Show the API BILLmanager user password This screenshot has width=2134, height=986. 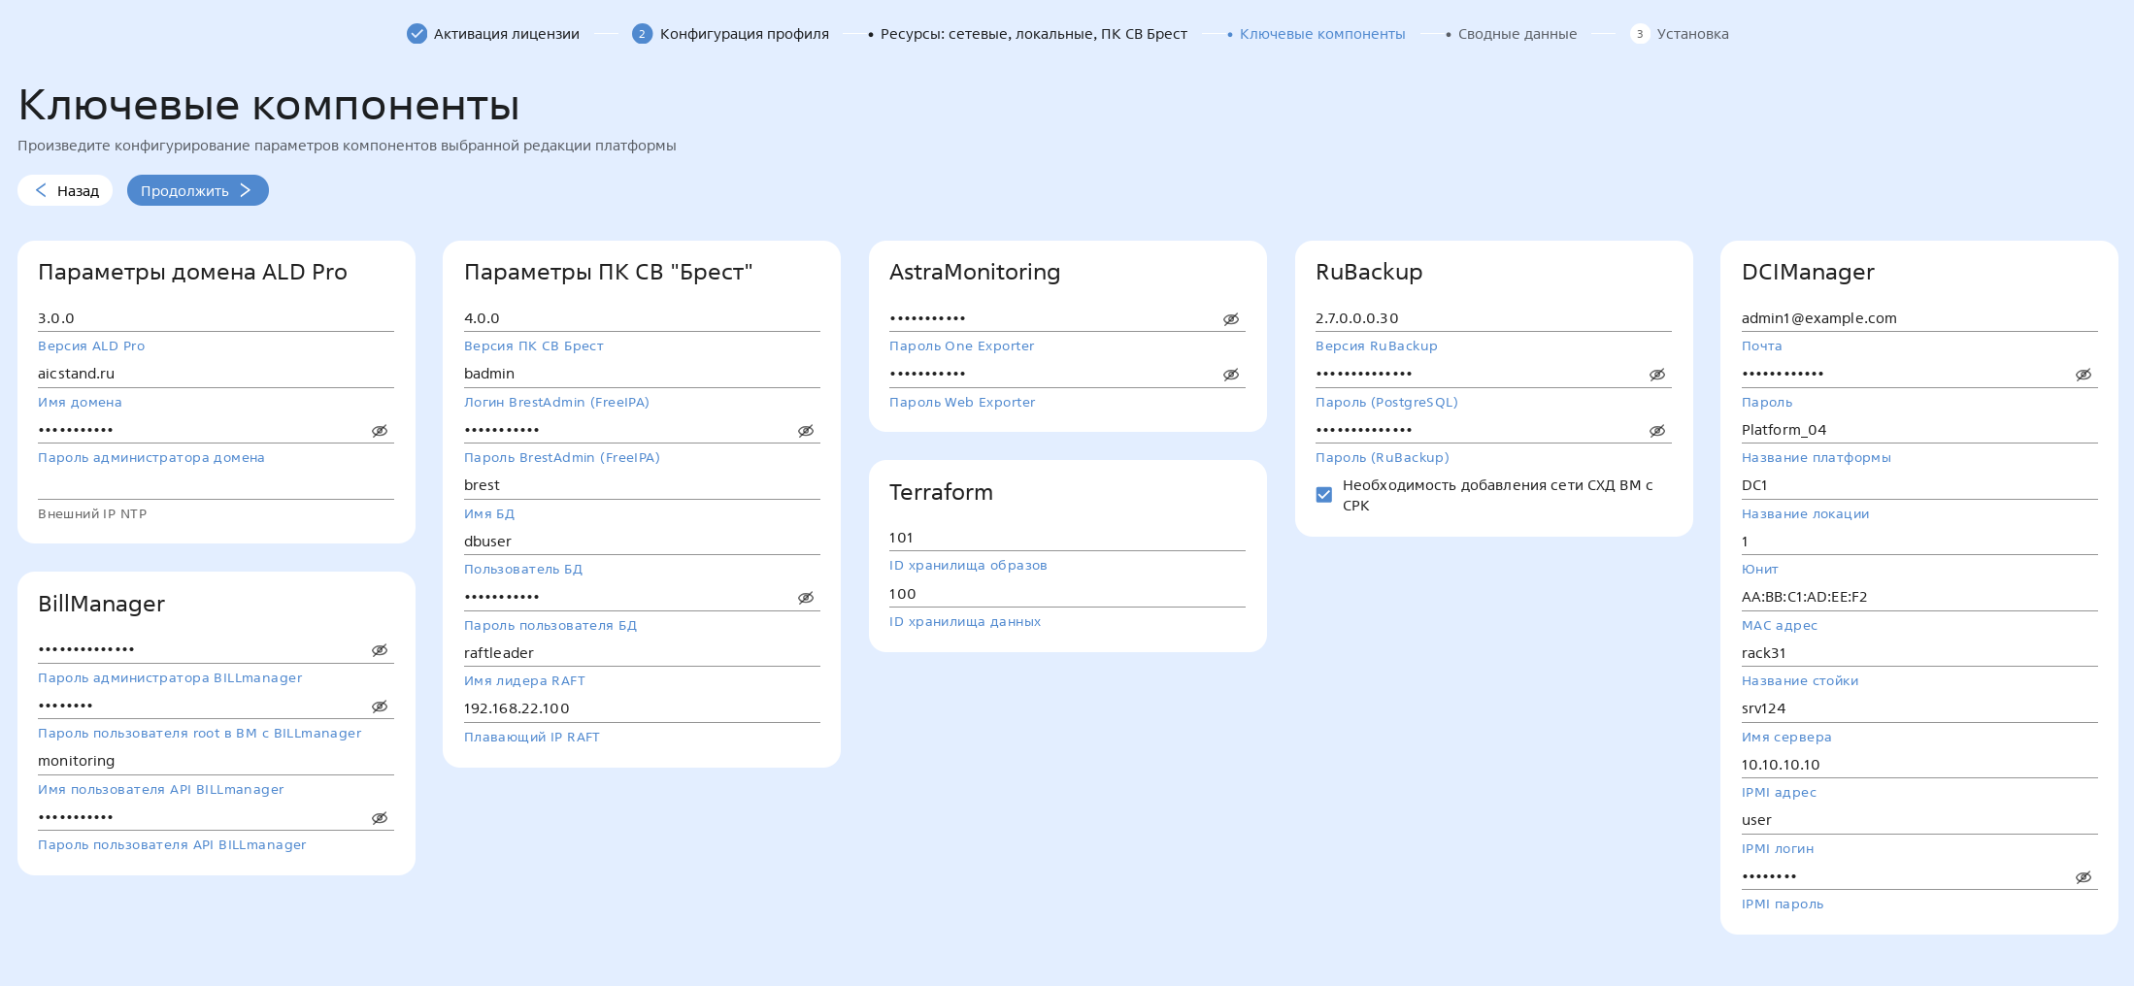coord(380,816)
